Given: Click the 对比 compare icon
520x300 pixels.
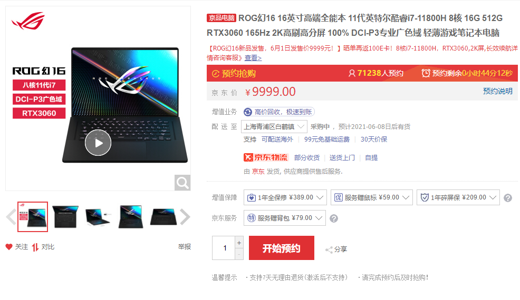Looking at the screenshot, I should (x=35, y=247).
